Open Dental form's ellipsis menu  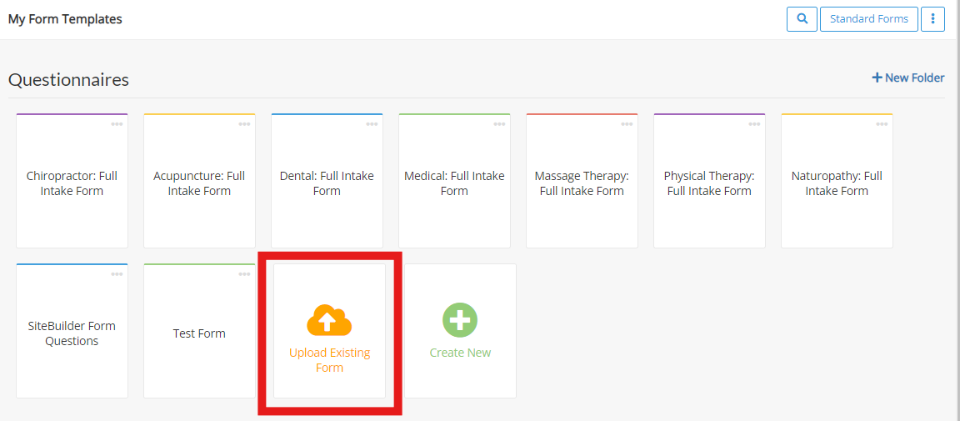point(372,124)
